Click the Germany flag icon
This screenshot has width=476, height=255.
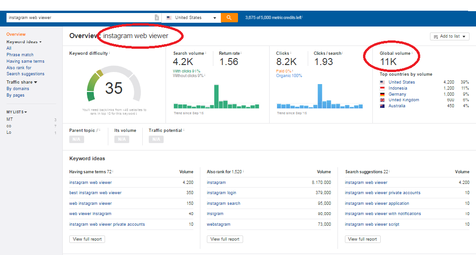(x=382, y=94)
